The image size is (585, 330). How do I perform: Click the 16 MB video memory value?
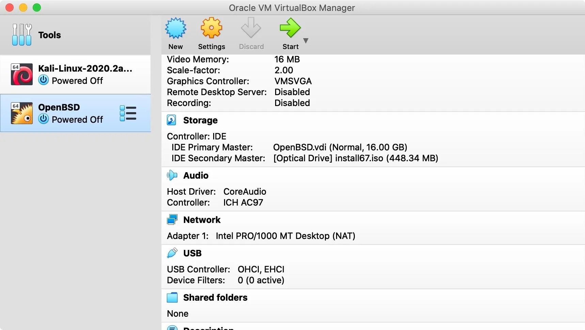pyautogui.click(x=287, y=59)
